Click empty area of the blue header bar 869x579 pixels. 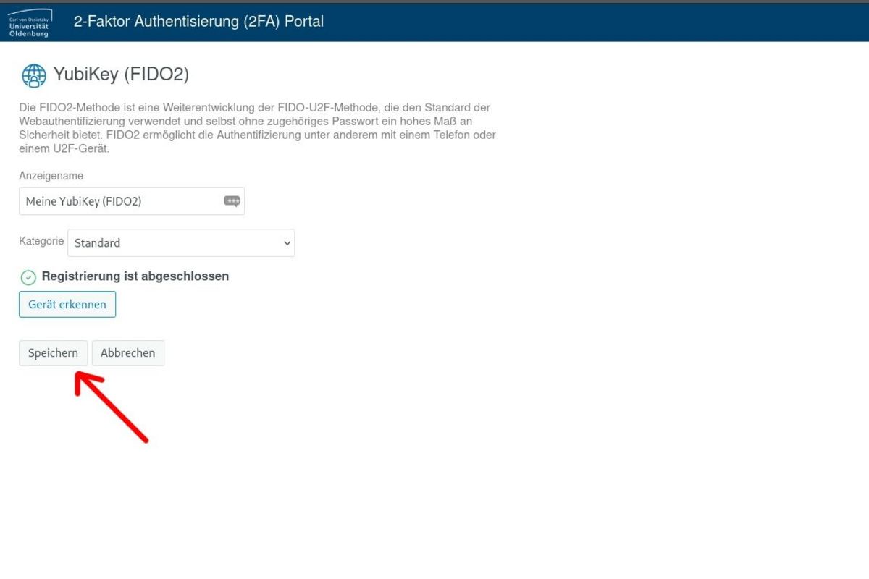579,22
